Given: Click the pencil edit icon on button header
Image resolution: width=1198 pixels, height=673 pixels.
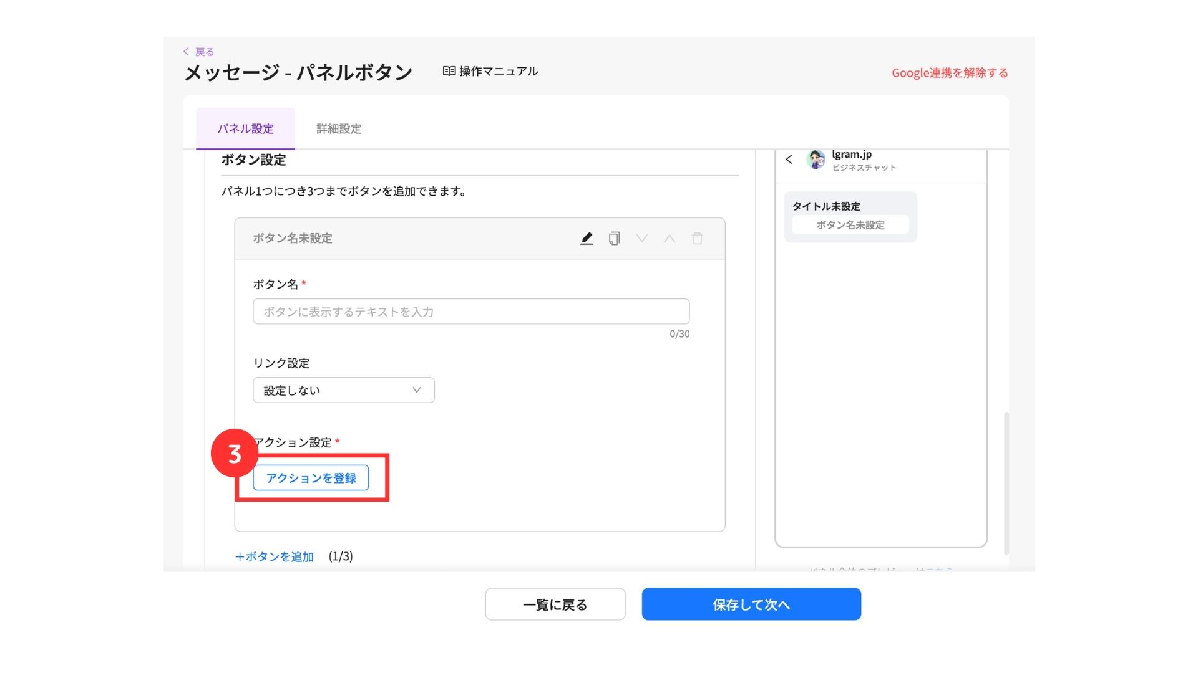Looking at the screenshot, I should (587, 239).
